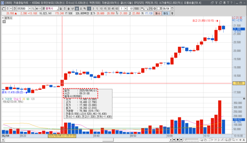247x143 pixels.
Task: Click the scrollbar left arrow
Action: point(3,140)
